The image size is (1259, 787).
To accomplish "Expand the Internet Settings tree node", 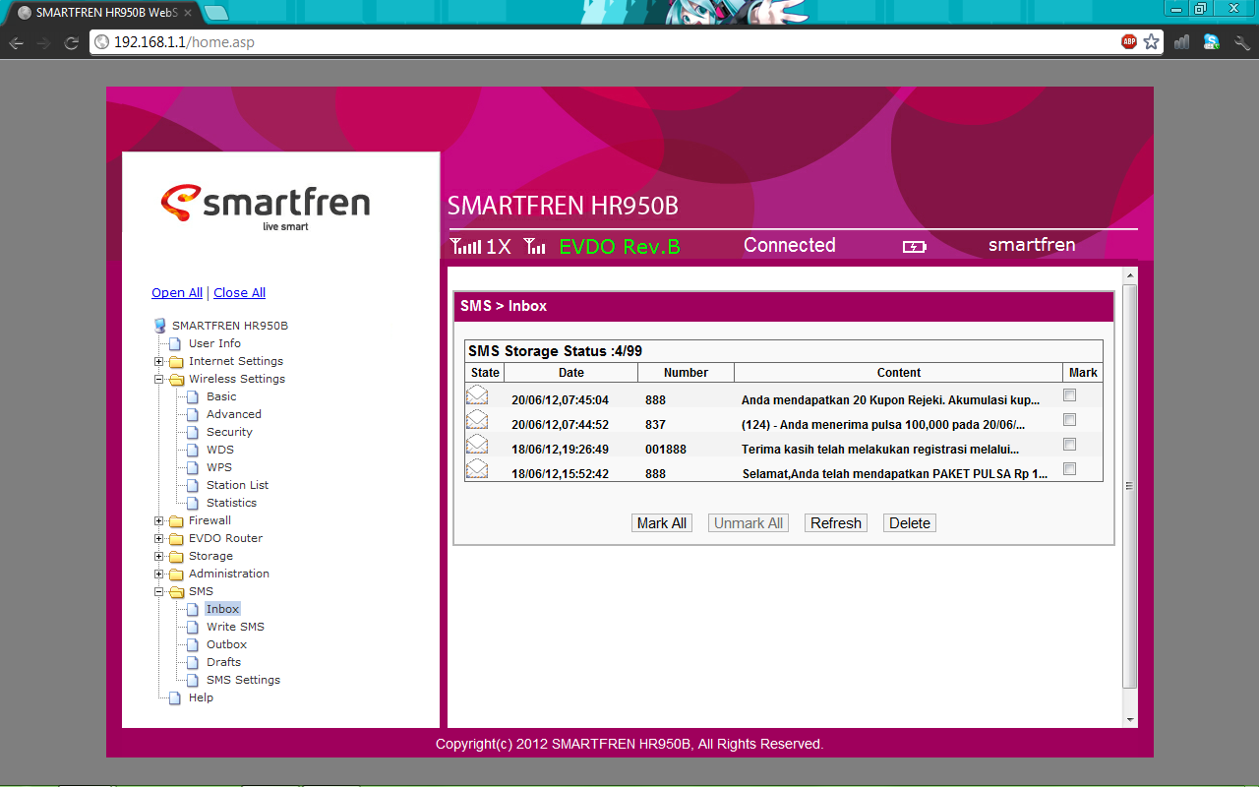I will [159, 361].
